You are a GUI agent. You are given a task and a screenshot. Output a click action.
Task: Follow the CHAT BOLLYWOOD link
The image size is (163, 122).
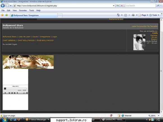[26, 40]
